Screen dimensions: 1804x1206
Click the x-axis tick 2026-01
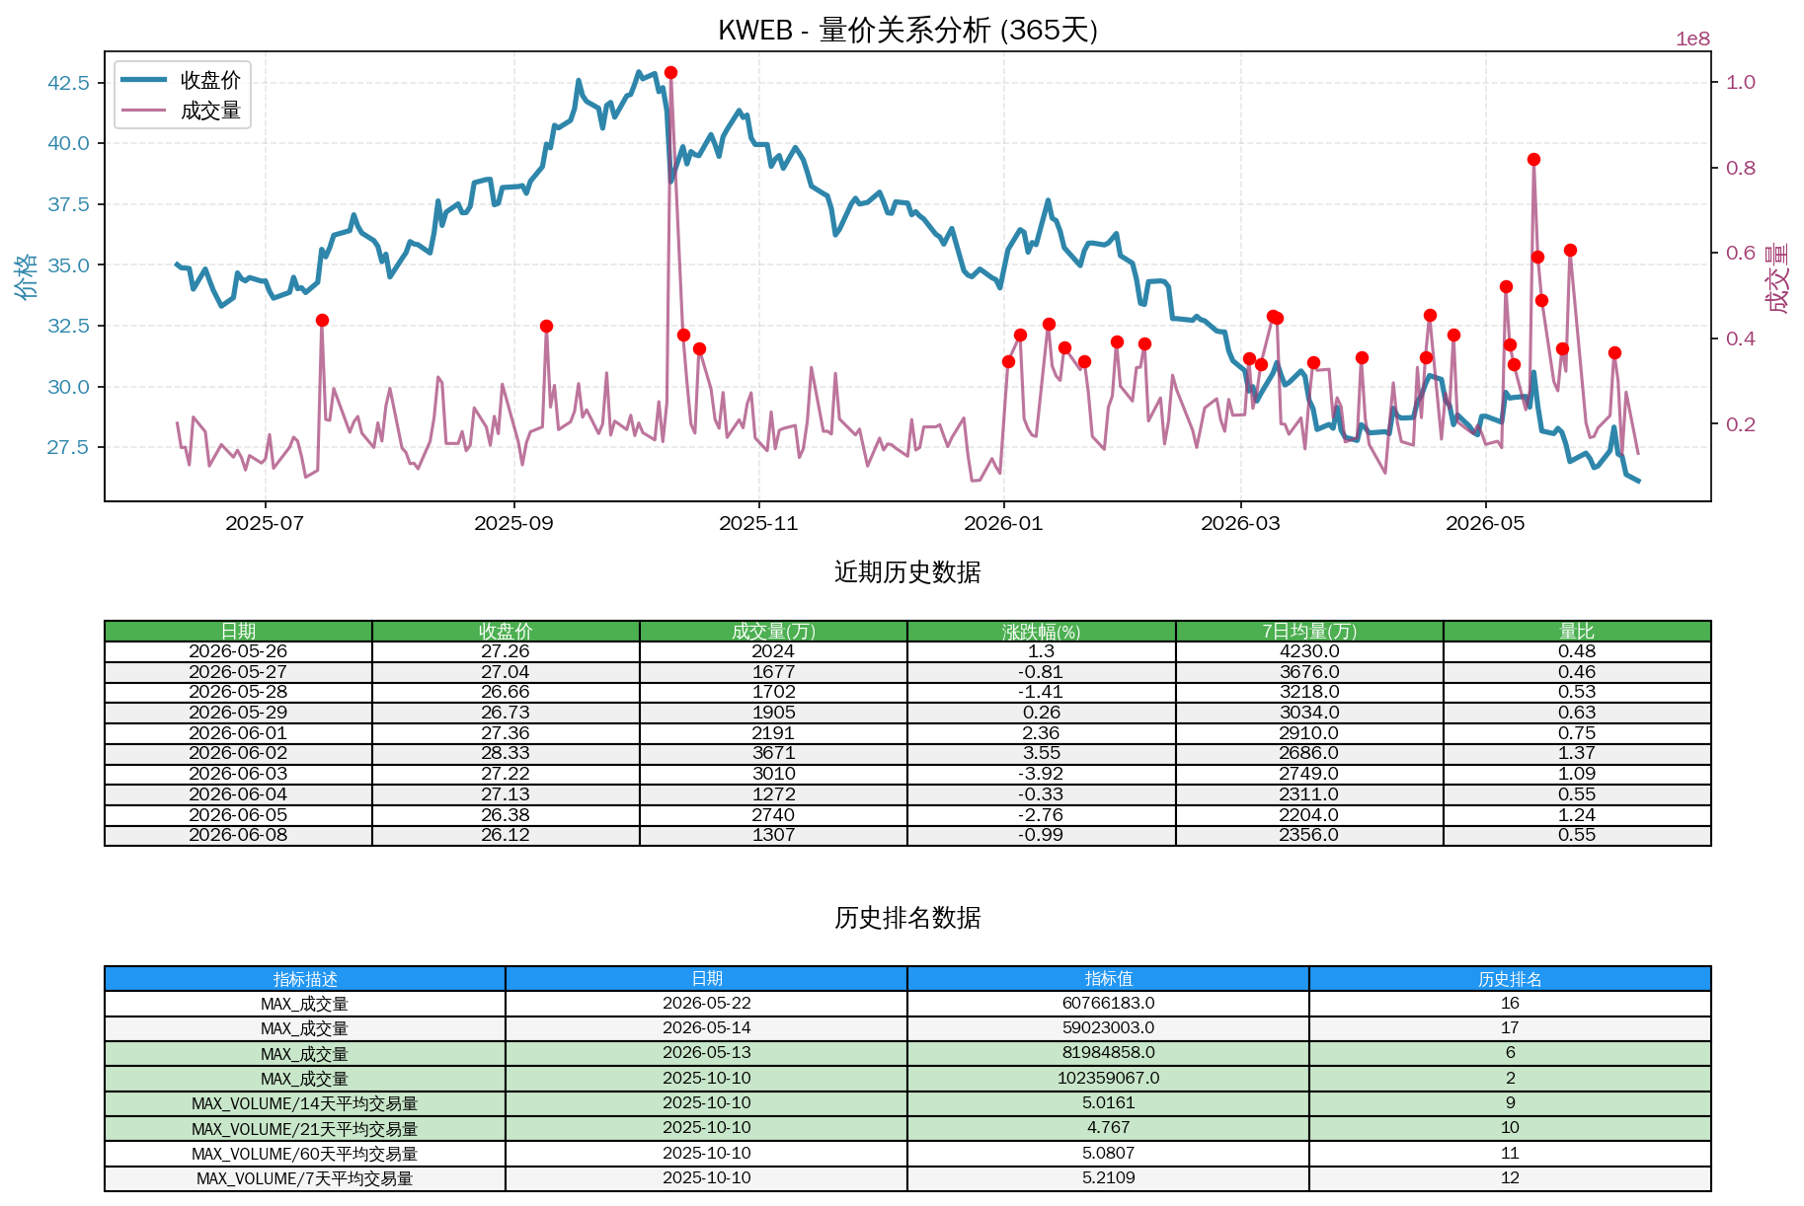(x=1003, y=523)
